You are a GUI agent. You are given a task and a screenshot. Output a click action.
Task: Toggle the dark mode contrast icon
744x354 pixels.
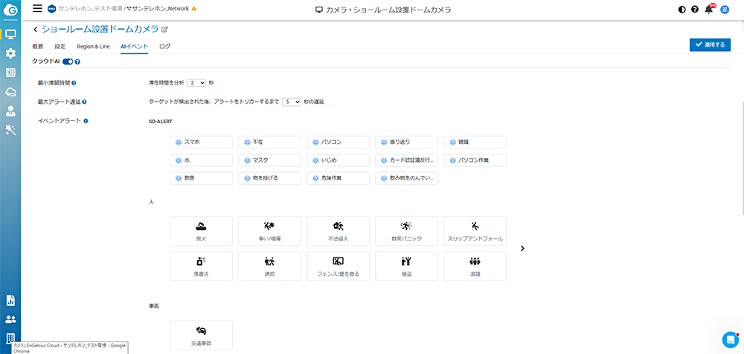coord(682,9)
